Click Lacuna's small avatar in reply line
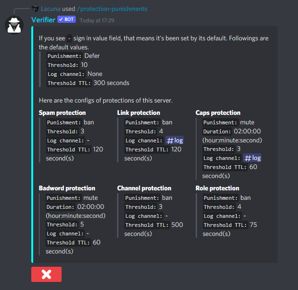This screenshot has width=298, height=290. pyautogui.click(x=35, y=9)
